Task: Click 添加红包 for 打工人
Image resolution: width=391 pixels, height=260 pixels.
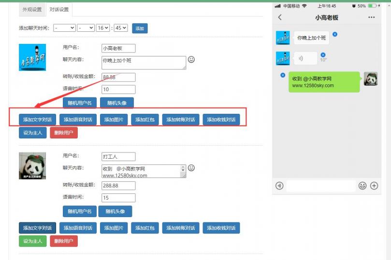Action: (145, 228)
